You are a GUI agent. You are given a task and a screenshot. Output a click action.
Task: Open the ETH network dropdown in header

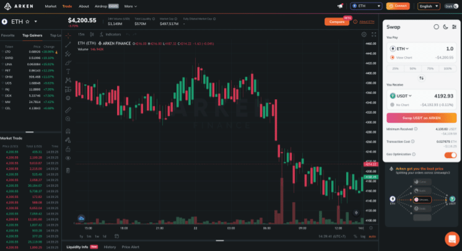point(366,6)
